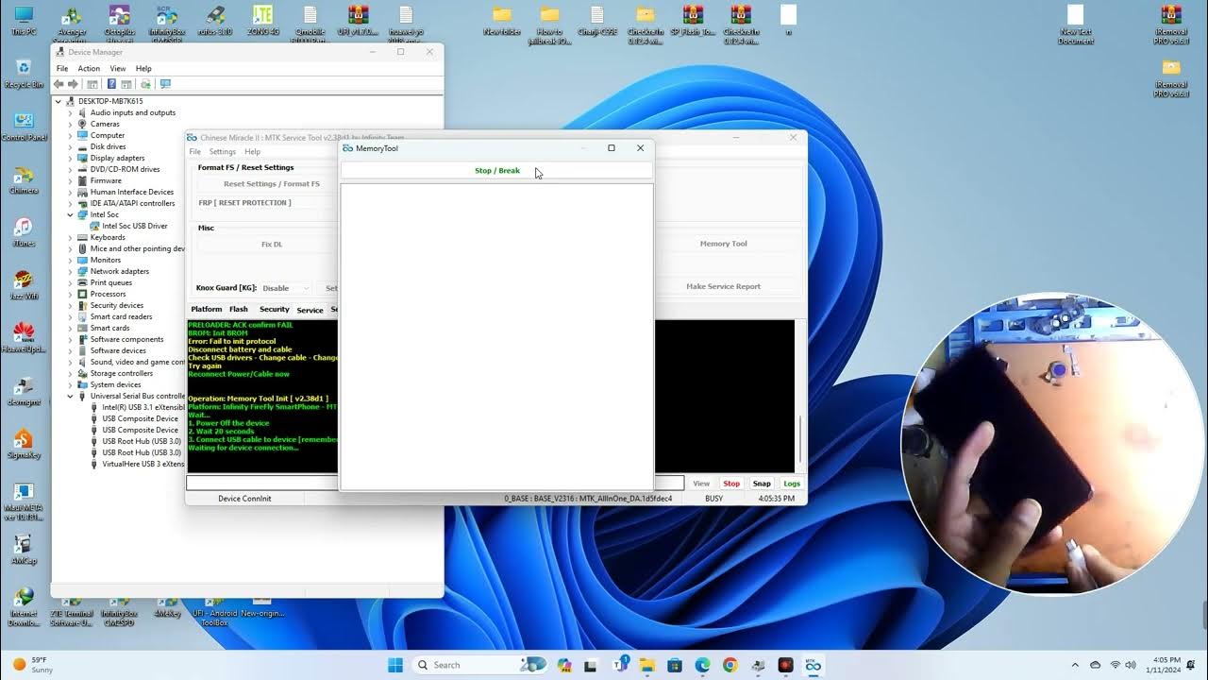Expand Audio inputs and outputs node
1208x680 pixels.
(70, 112)
